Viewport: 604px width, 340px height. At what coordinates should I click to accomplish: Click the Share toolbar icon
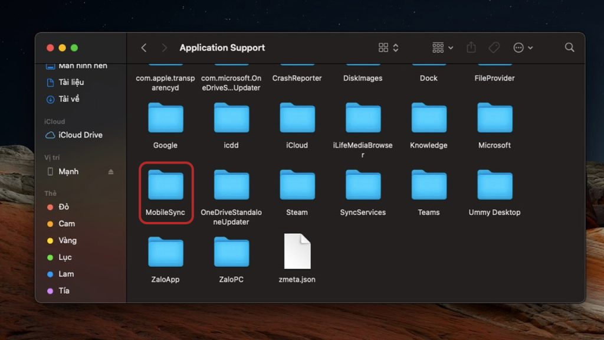click(471, 48)
